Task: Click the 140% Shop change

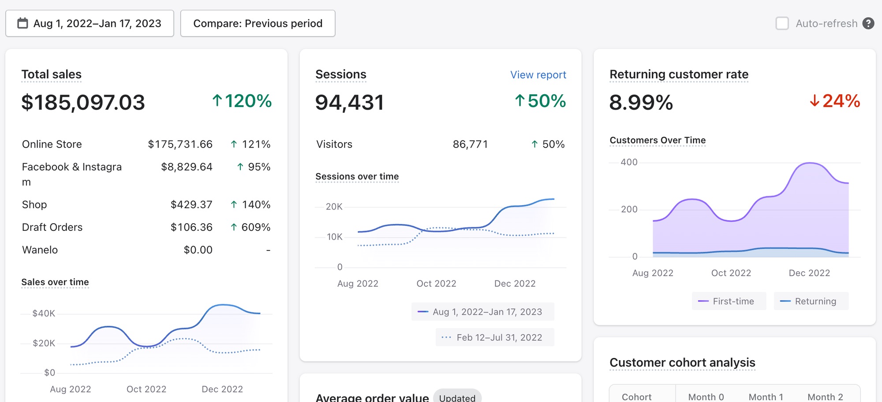Action: click(x=250, y=205)
